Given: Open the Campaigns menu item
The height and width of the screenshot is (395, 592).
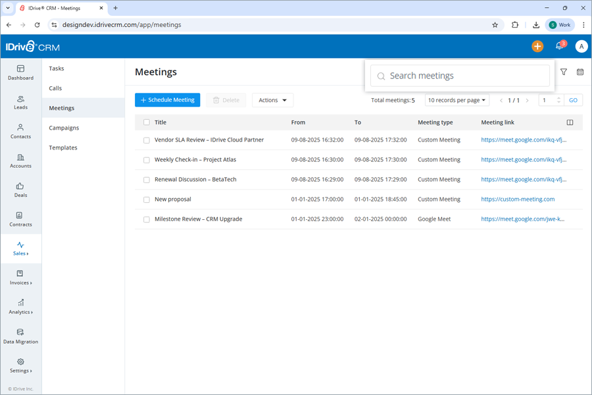Looking at the screenshot, I should 64,128.
